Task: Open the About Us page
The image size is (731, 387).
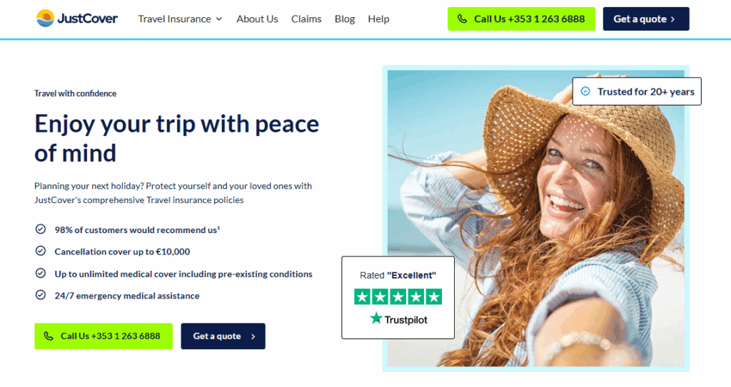Action: point(257,19)
